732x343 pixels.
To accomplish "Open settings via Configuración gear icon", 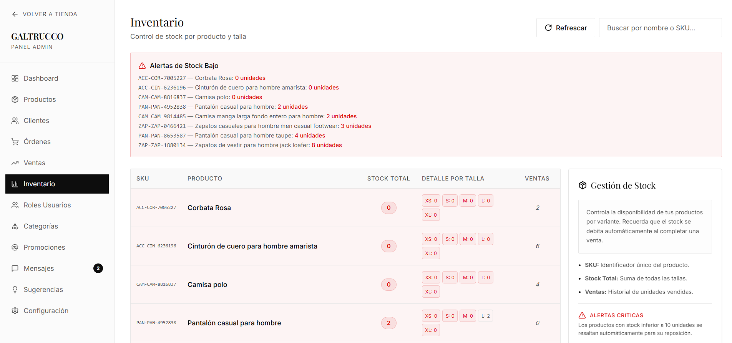I will click(x=15, y=311).
